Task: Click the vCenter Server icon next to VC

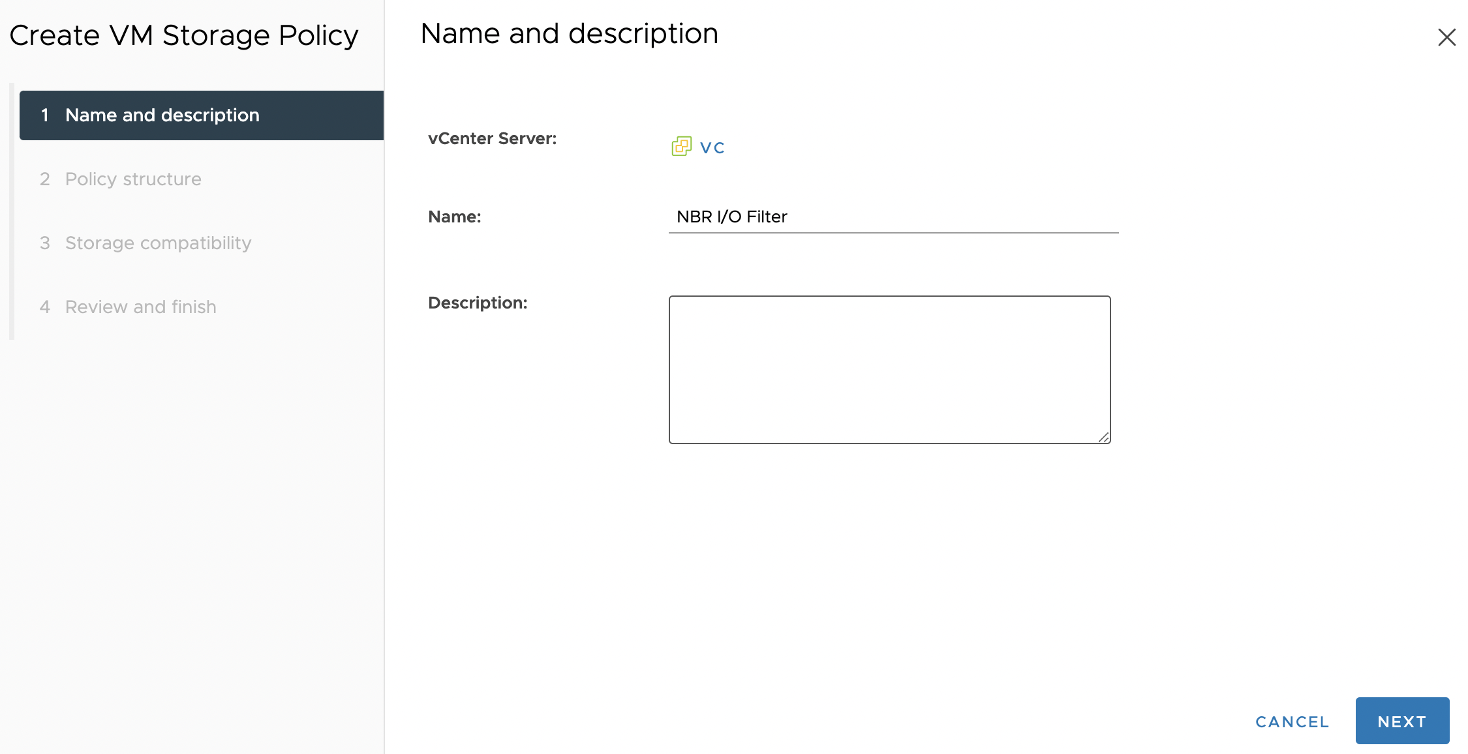Action: tap(681, 146)
